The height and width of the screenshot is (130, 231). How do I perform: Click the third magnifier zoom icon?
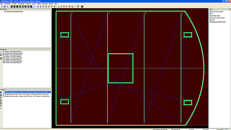(x=44, y=6)
